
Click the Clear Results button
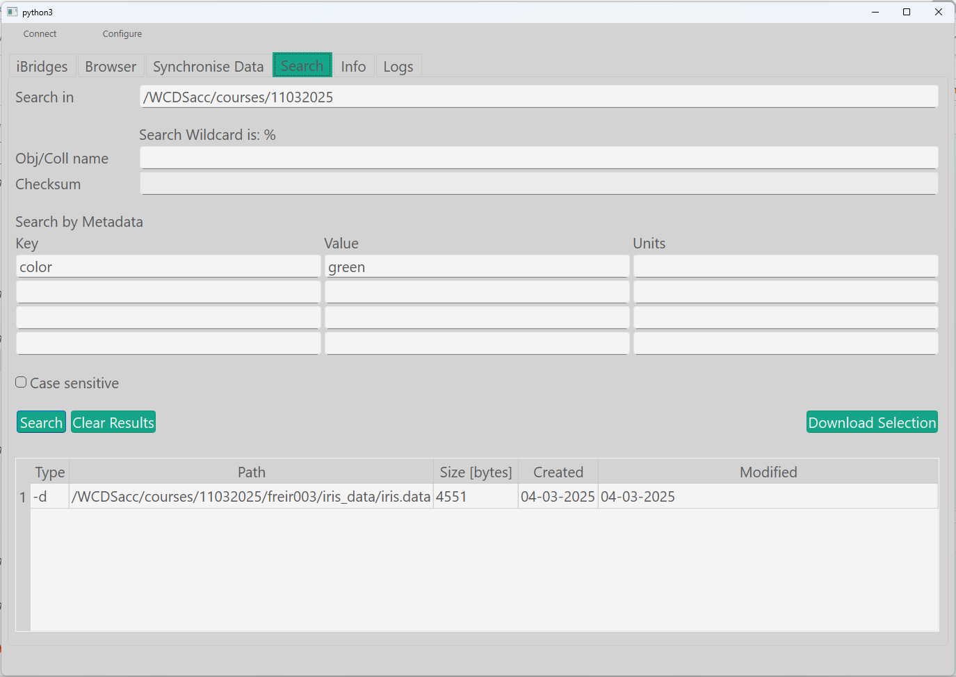pos(113,422)
